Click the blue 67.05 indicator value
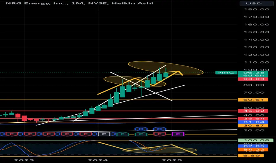This screenshot has height=163, width=276. (253, 146)
